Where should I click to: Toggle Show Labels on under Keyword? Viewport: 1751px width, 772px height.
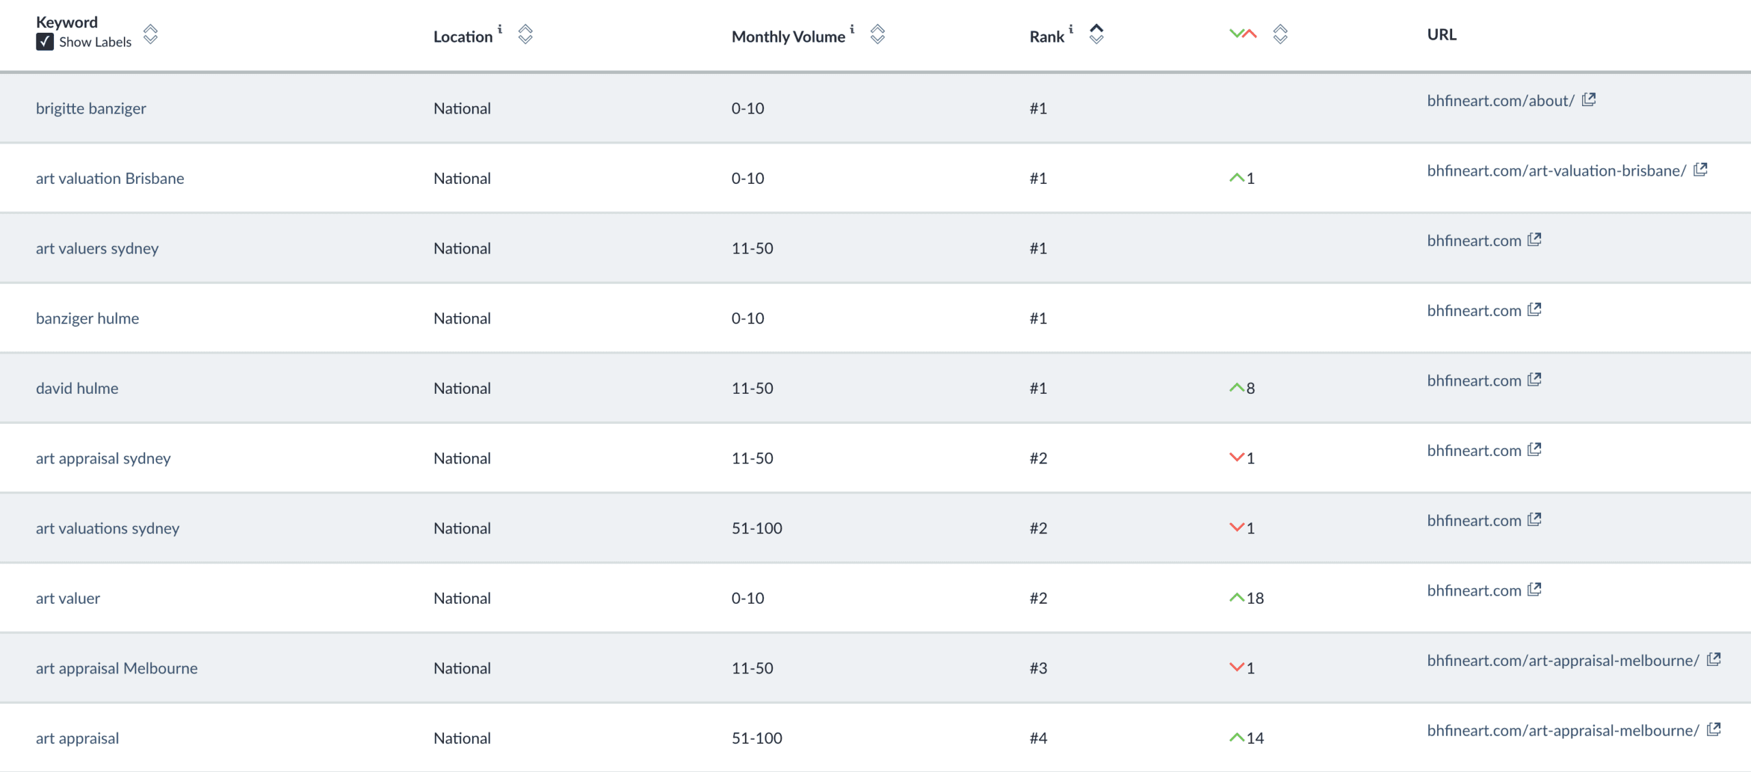(x=44, y=42)
